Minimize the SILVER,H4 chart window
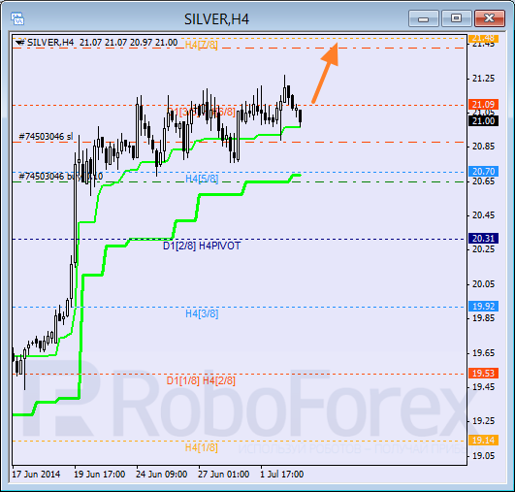This screenshot has width=515, height=492. (424, 18)
